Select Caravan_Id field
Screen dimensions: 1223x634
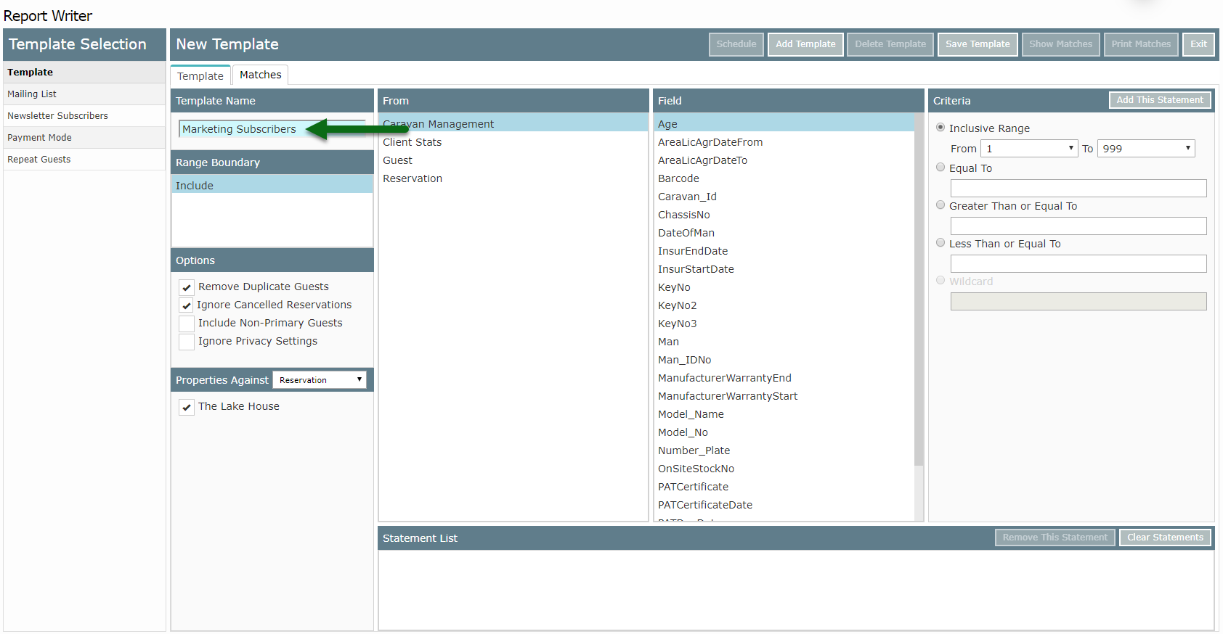pyautogui.click(x=784, y=197)
